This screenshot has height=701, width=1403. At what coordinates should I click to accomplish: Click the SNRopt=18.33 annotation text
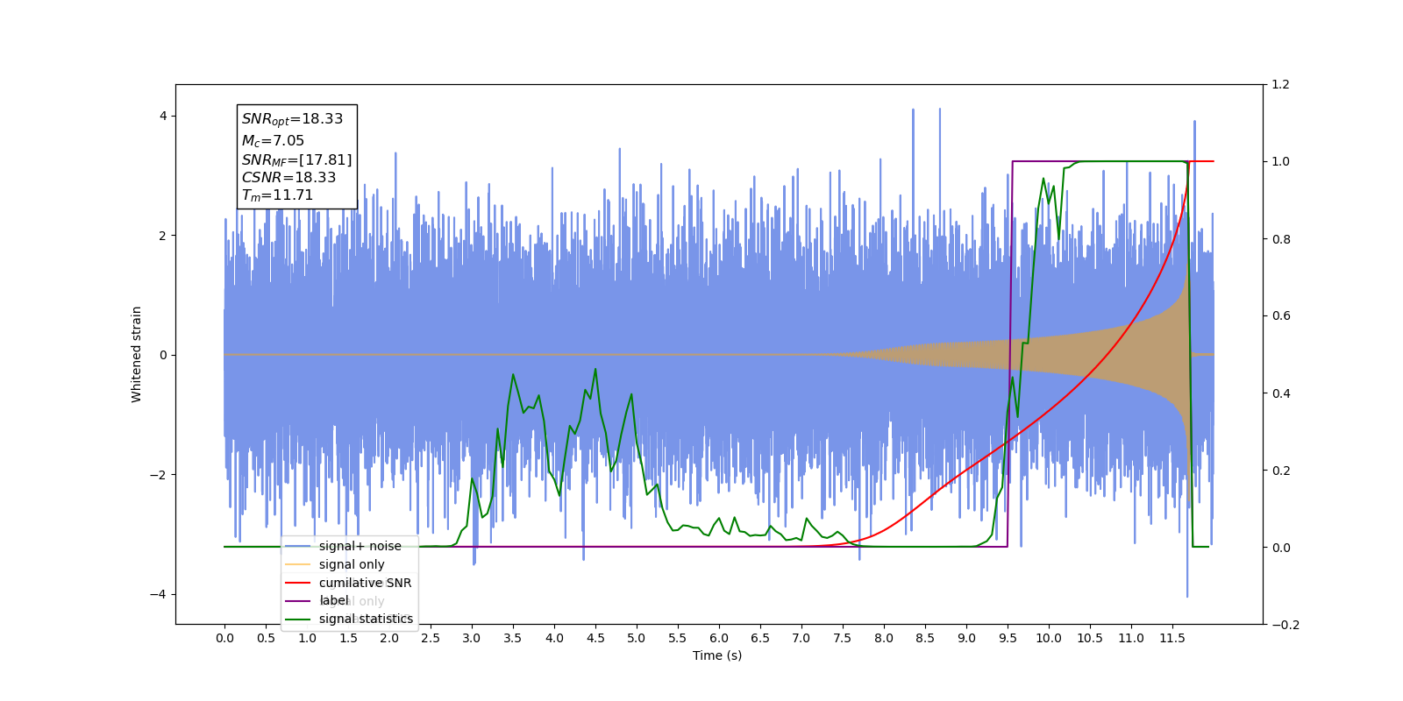pos(292,119)
